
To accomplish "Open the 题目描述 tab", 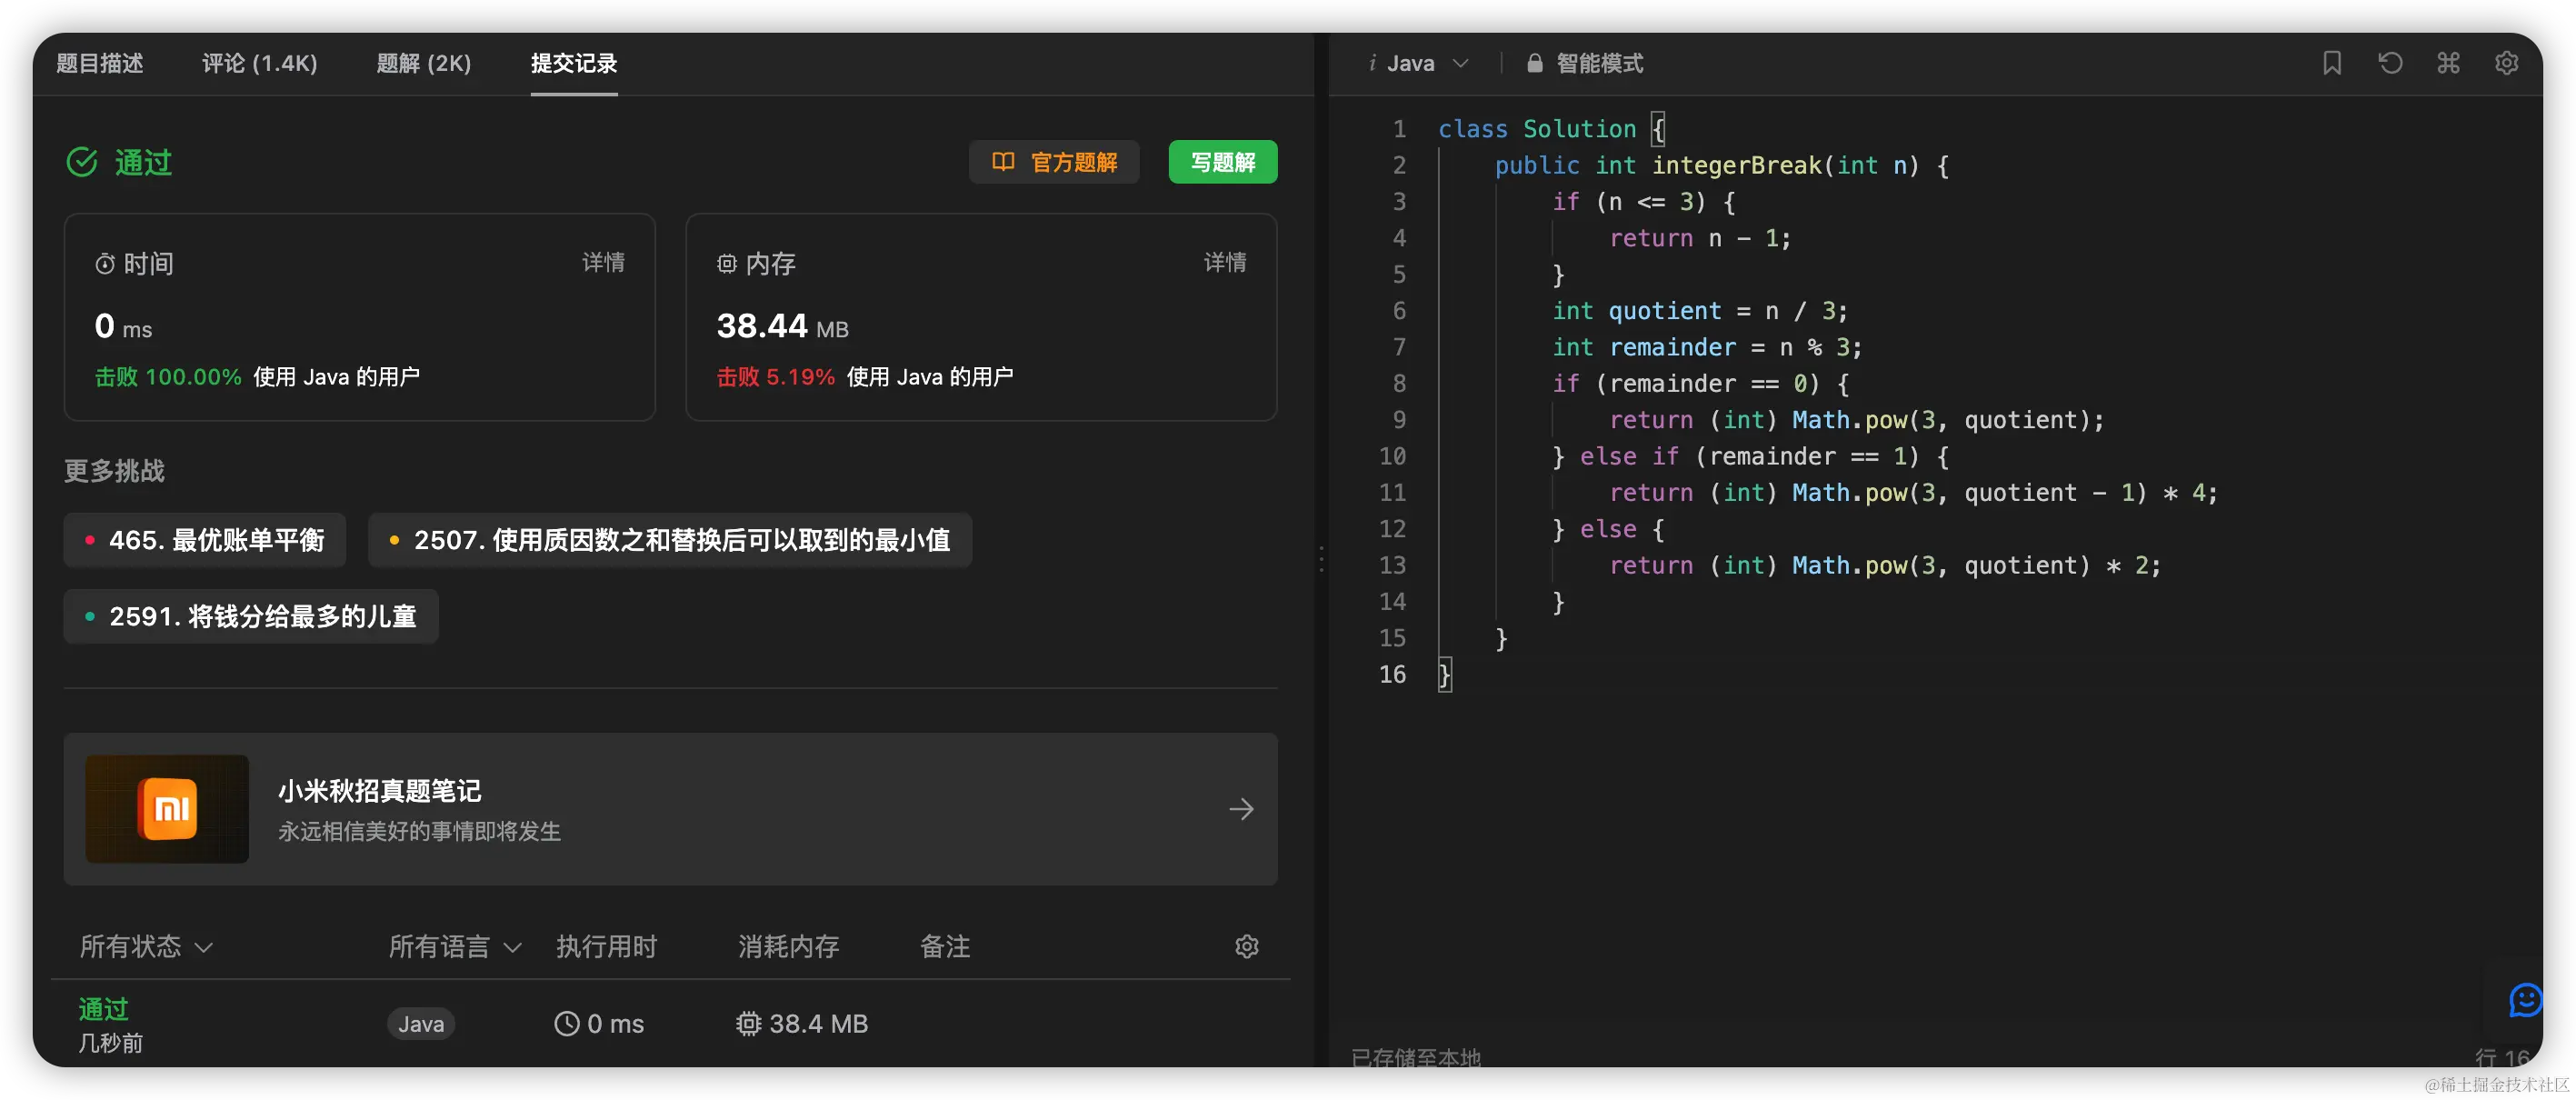I will tap(99, 63).
